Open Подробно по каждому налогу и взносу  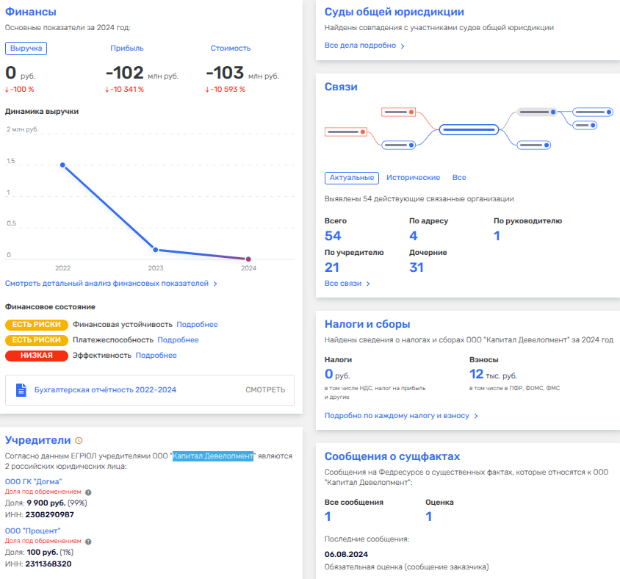(401, 416)
